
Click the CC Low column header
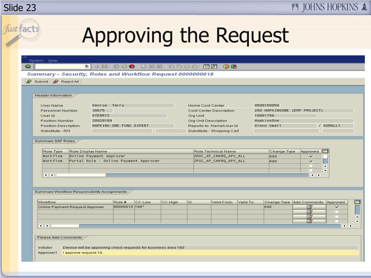(x=148, y=202)
